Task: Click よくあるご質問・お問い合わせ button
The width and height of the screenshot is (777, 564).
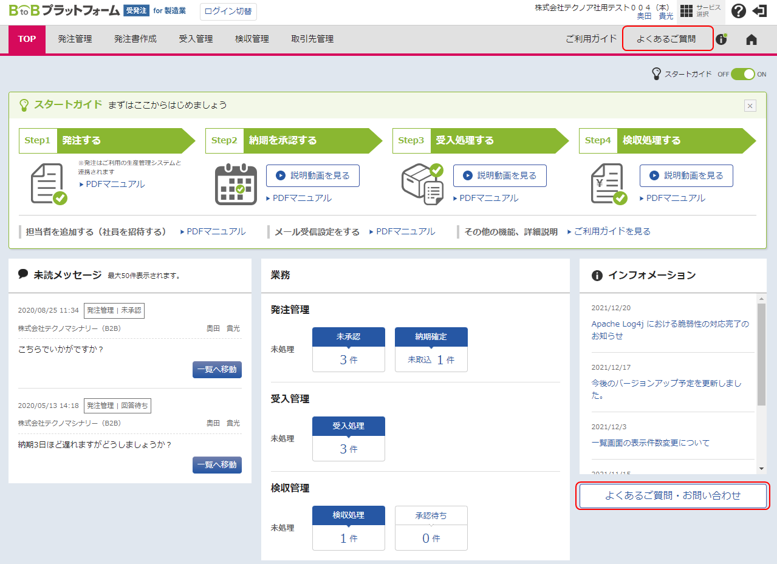Action: 673,495
